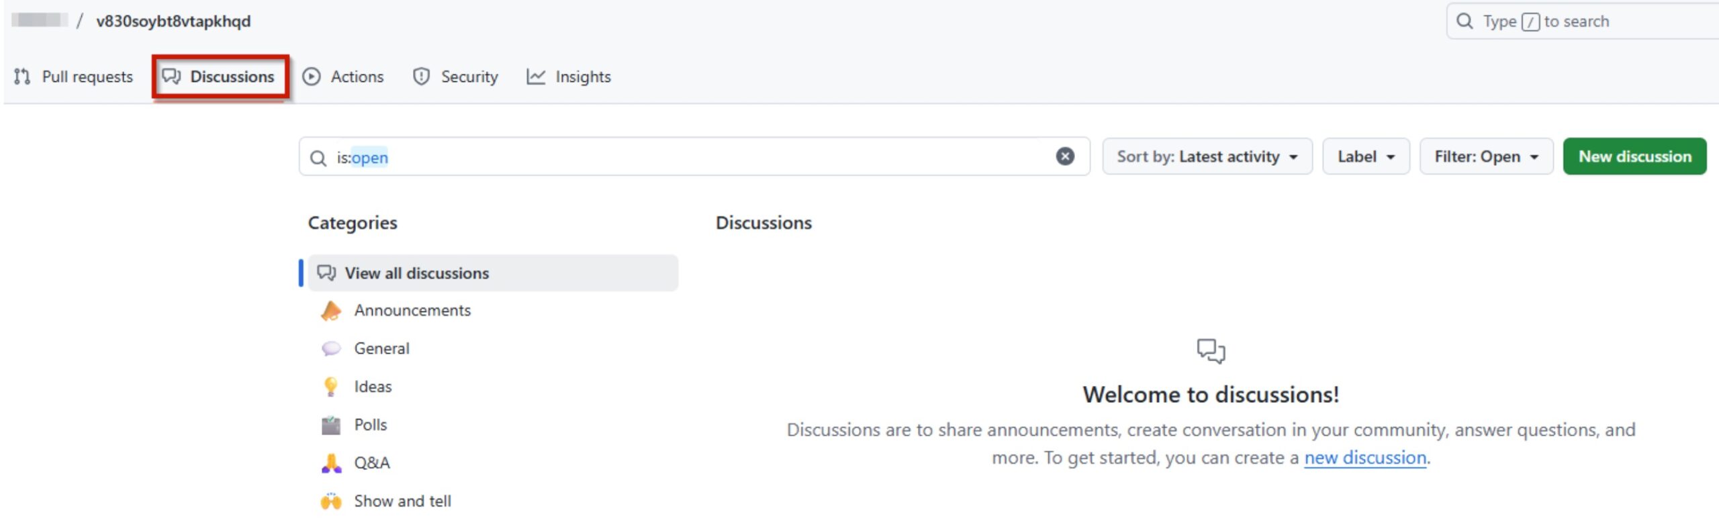The image size is (1719, 525).
Task: Open the Sort by Latest activity dropdown
Action: click(x=1207, y=156)
